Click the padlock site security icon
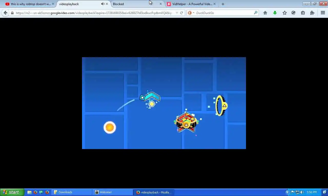Image resolution: width=328 pixels, height=196 pixels. pyautogui.click(x=12, y=13)
